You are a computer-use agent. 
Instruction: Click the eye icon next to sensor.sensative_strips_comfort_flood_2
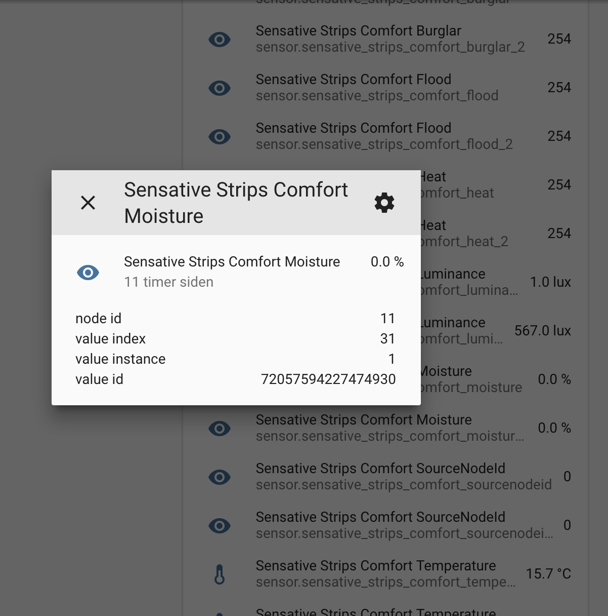[x=220, y=136]
